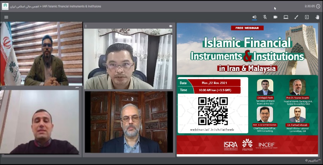Viewport: 323px width, 165px height.
Task: Click the room title breadcrumb text
Action: tap(72, 6)
